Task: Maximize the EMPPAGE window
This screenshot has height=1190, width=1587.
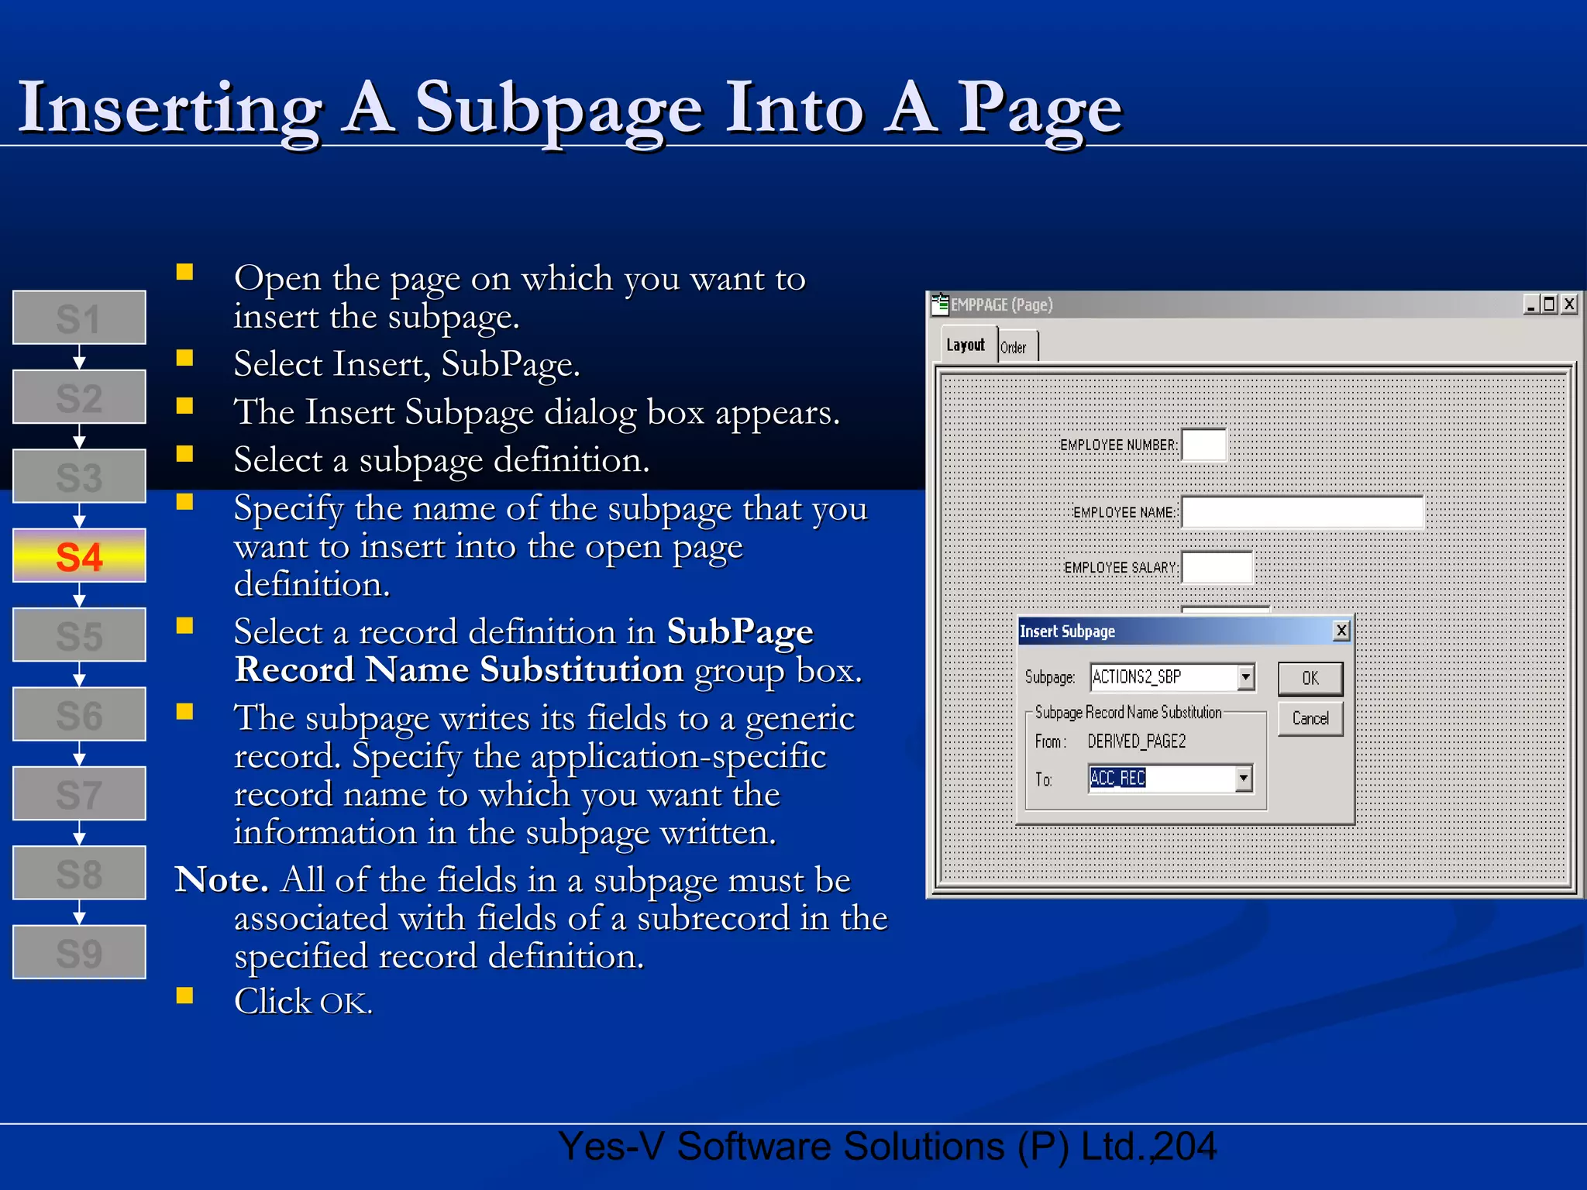Action: pos(1549,304)
